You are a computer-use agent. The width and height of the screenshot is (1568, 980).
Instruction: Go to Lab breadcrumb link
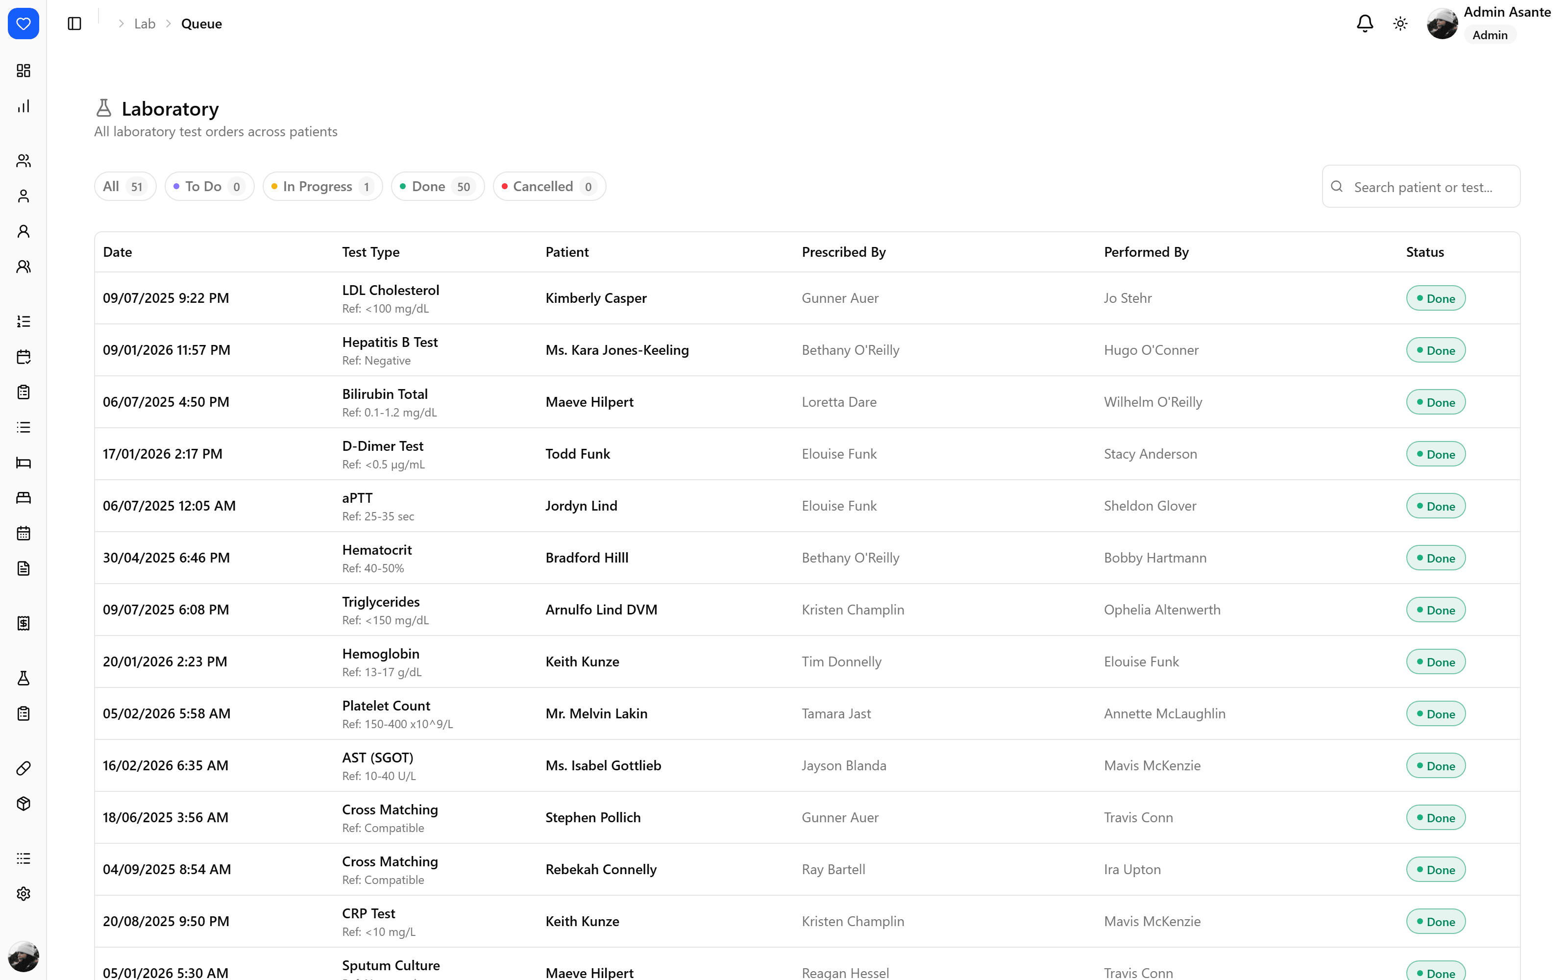coord(145,24)
